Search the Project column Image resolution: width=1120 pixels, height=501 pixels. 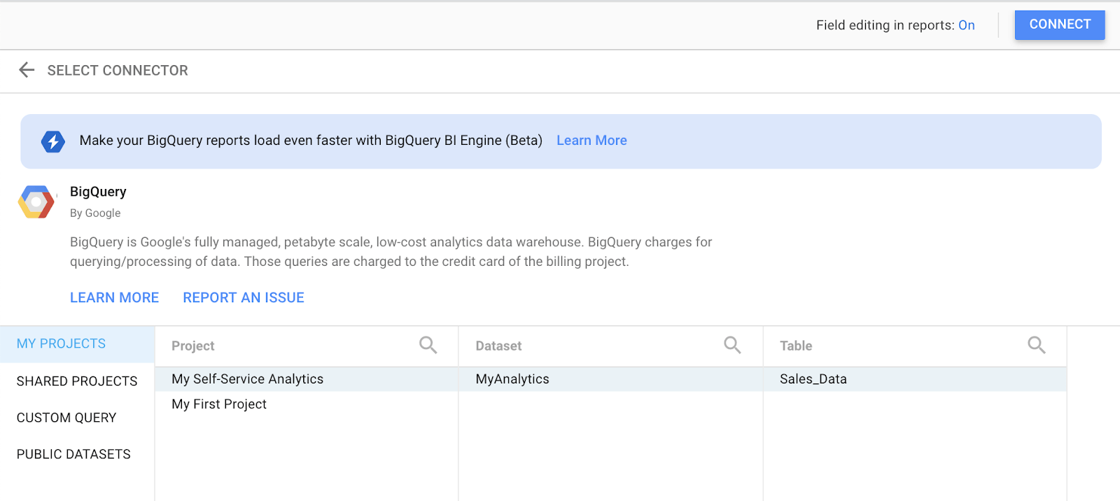click(428, 345)
